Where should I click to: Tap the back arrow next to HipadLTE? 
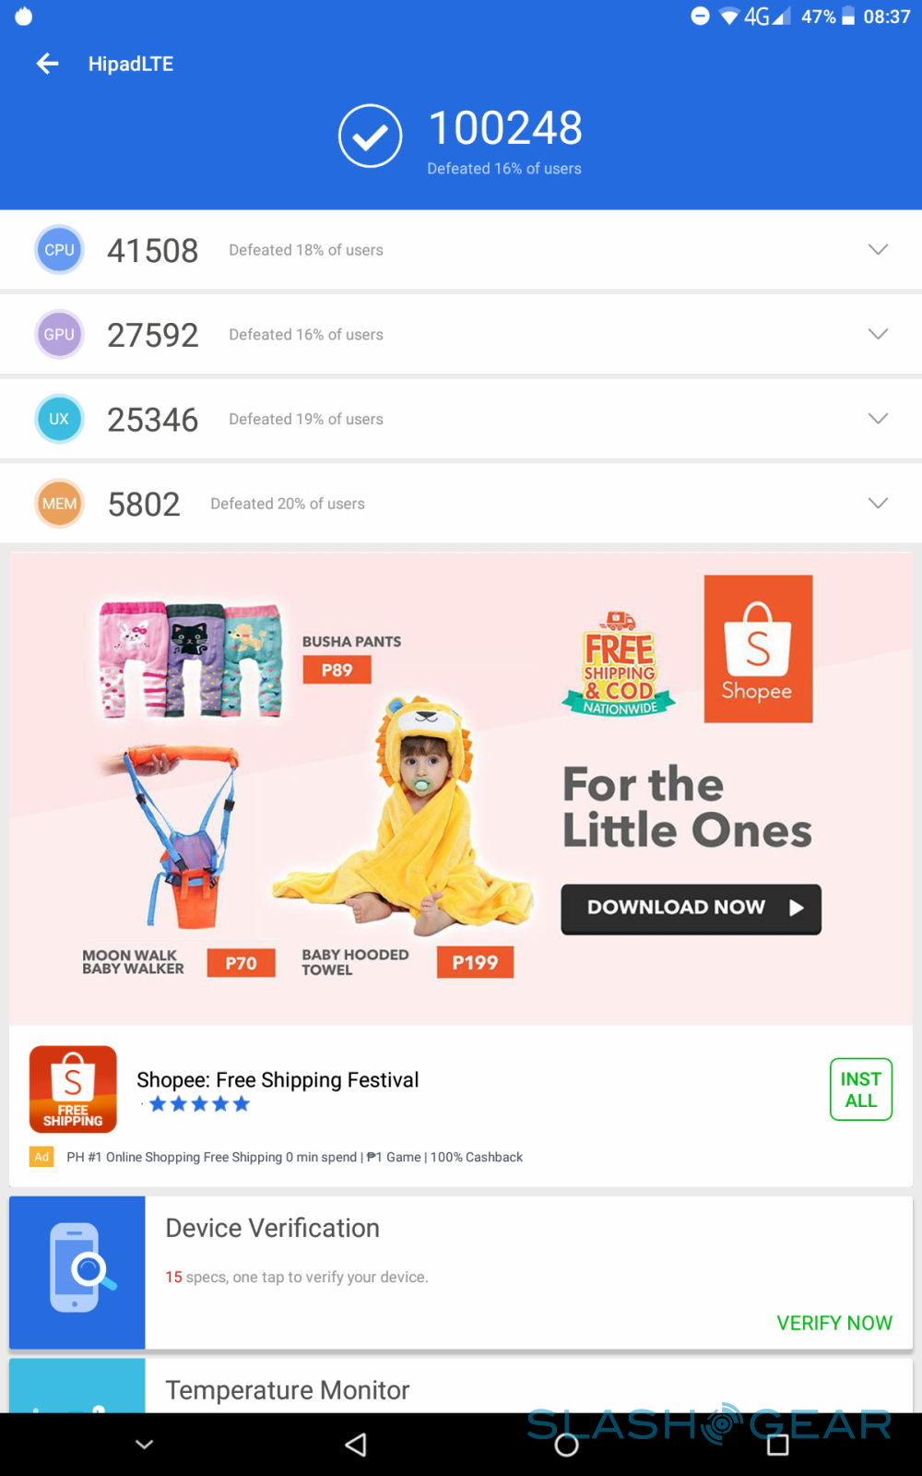pos(47,64)
